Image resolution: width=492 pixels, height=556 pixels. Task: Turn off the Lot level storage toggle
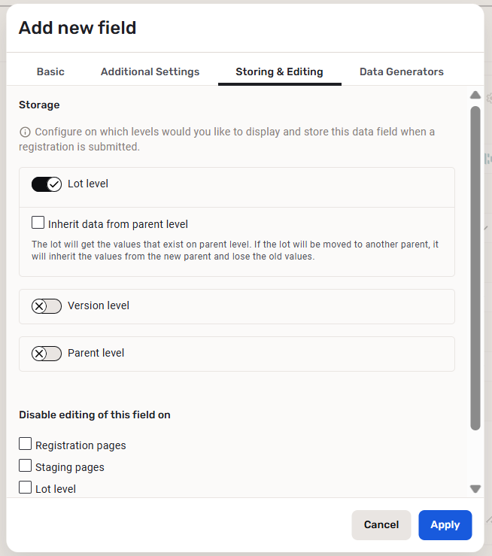point(46,184)
